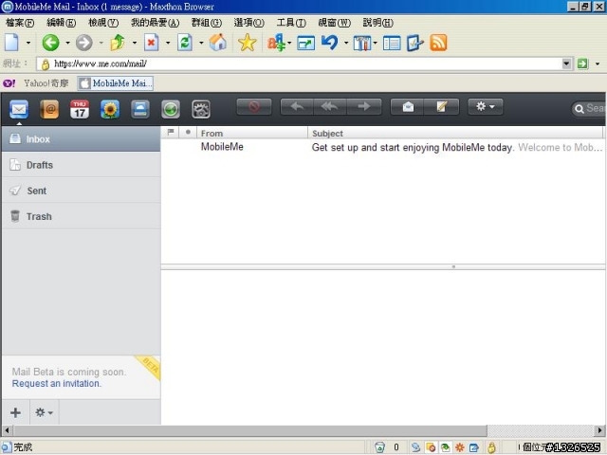
Task: Expand the New page dropdown arrow
Action: pyautogui.click(x=28, y=43)
